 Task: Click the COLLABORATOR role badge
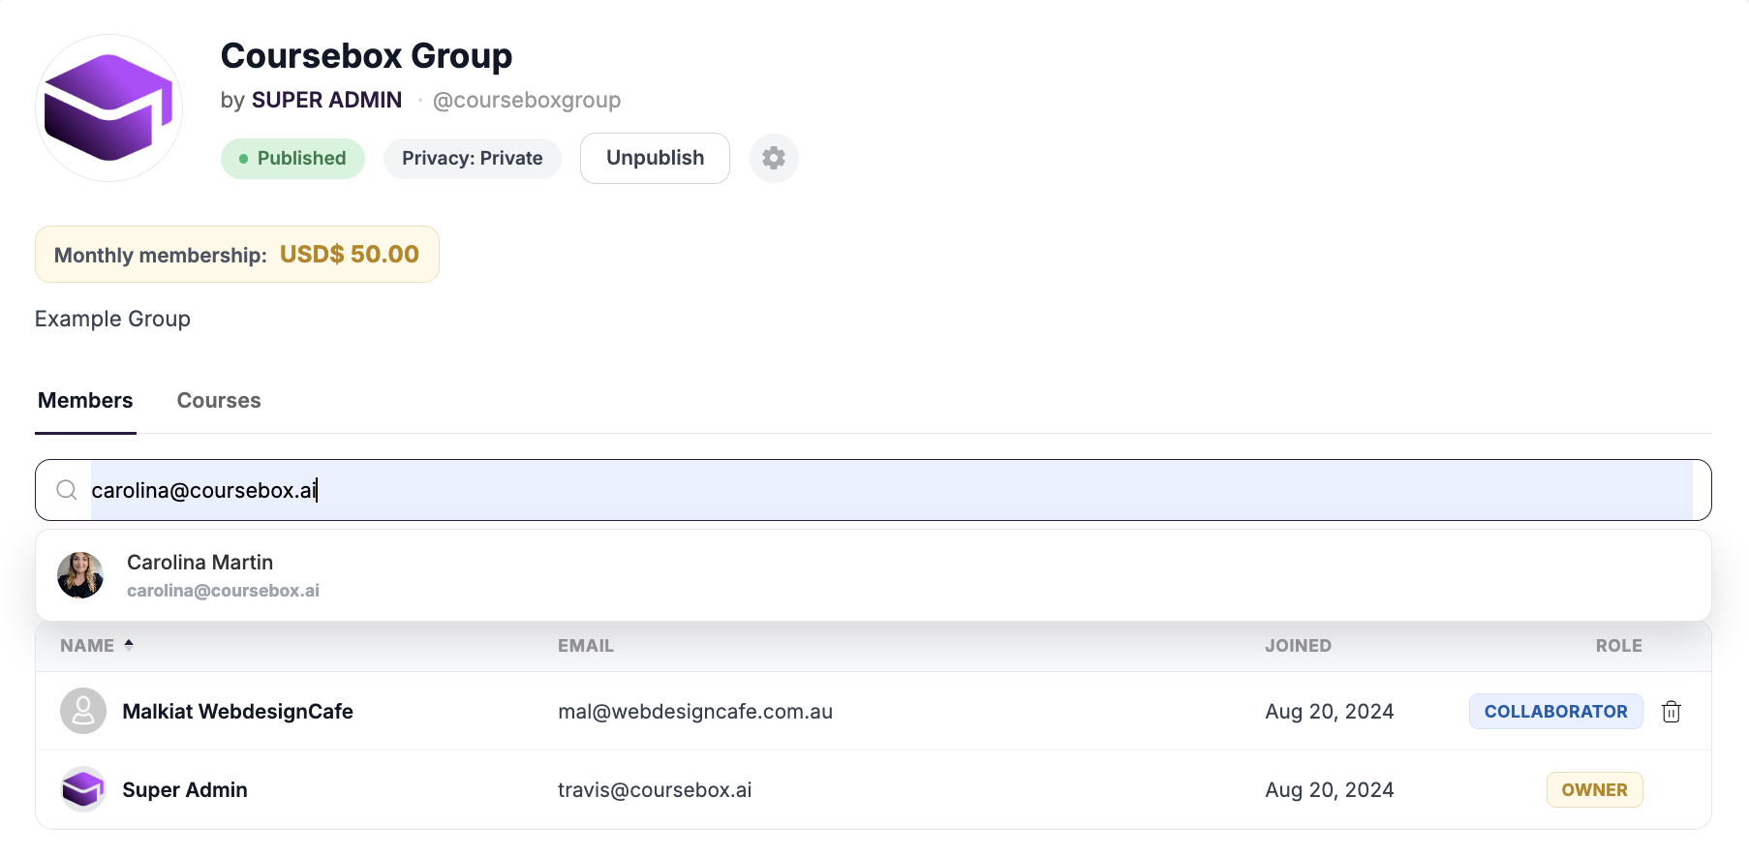pos(1555,712)
